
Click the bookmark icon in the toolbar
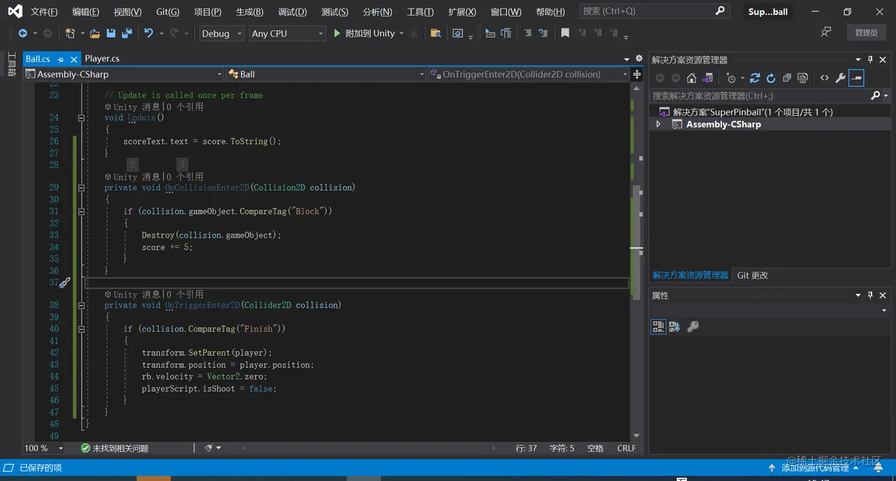pos(565,34)
